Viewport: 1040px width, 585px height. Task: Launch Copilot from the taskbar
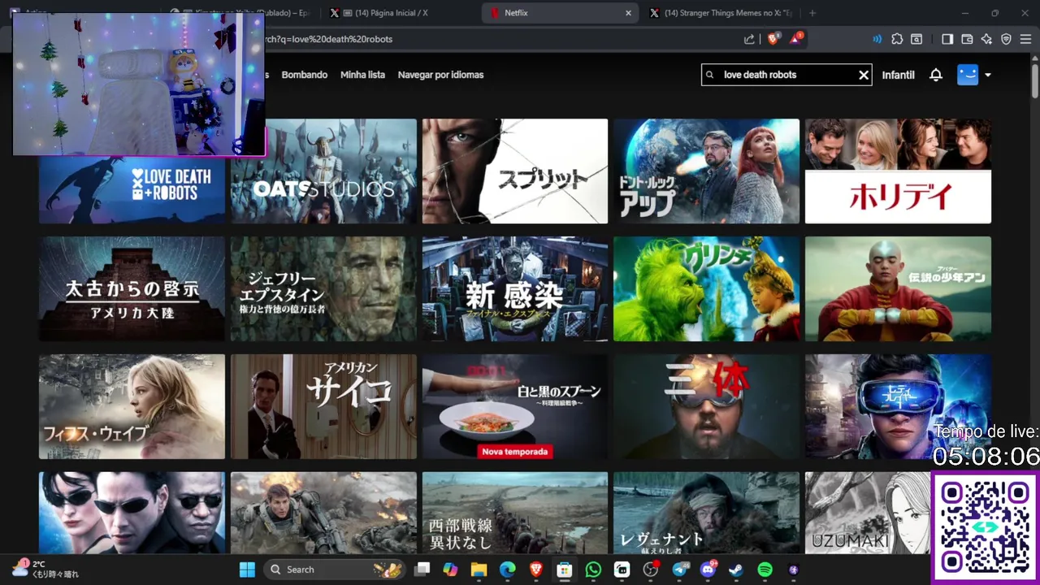450,570
